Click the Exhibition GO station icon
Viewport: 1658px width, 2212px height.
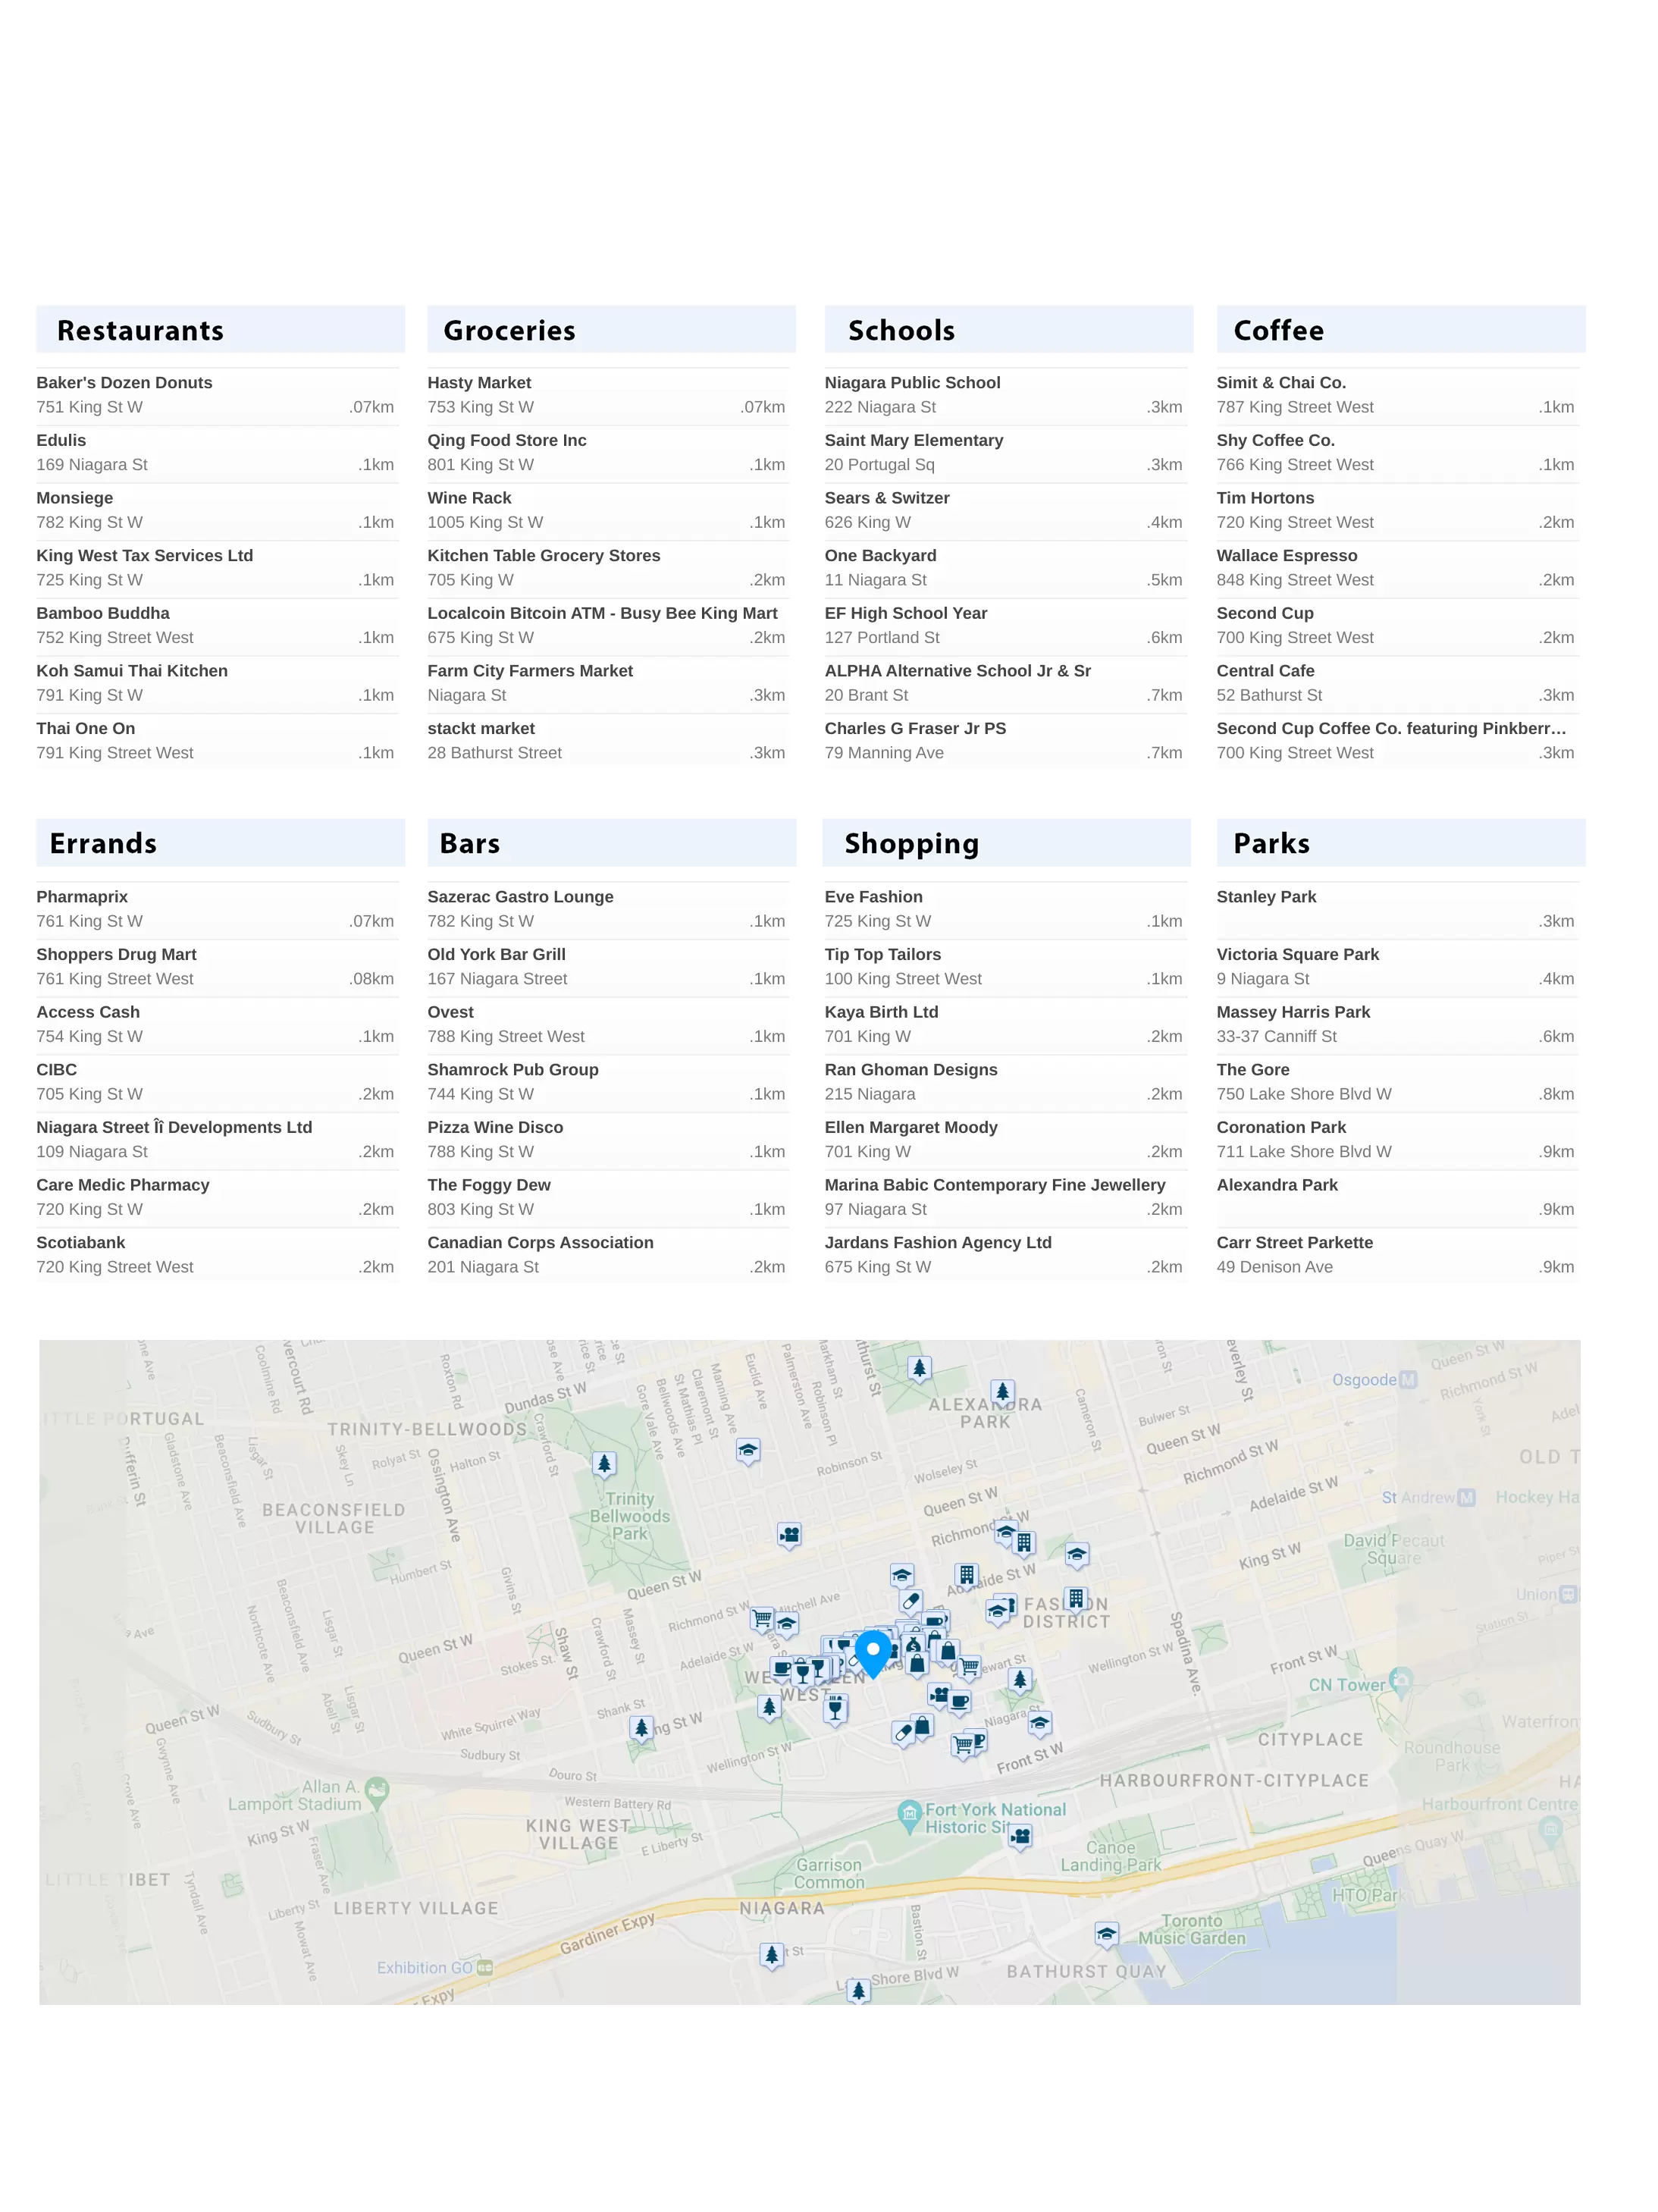(484, 1967)
